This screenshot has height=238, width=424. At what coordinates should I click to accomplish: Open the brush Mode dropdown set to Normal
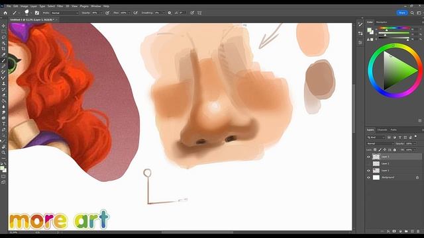(x=64, y=13)
